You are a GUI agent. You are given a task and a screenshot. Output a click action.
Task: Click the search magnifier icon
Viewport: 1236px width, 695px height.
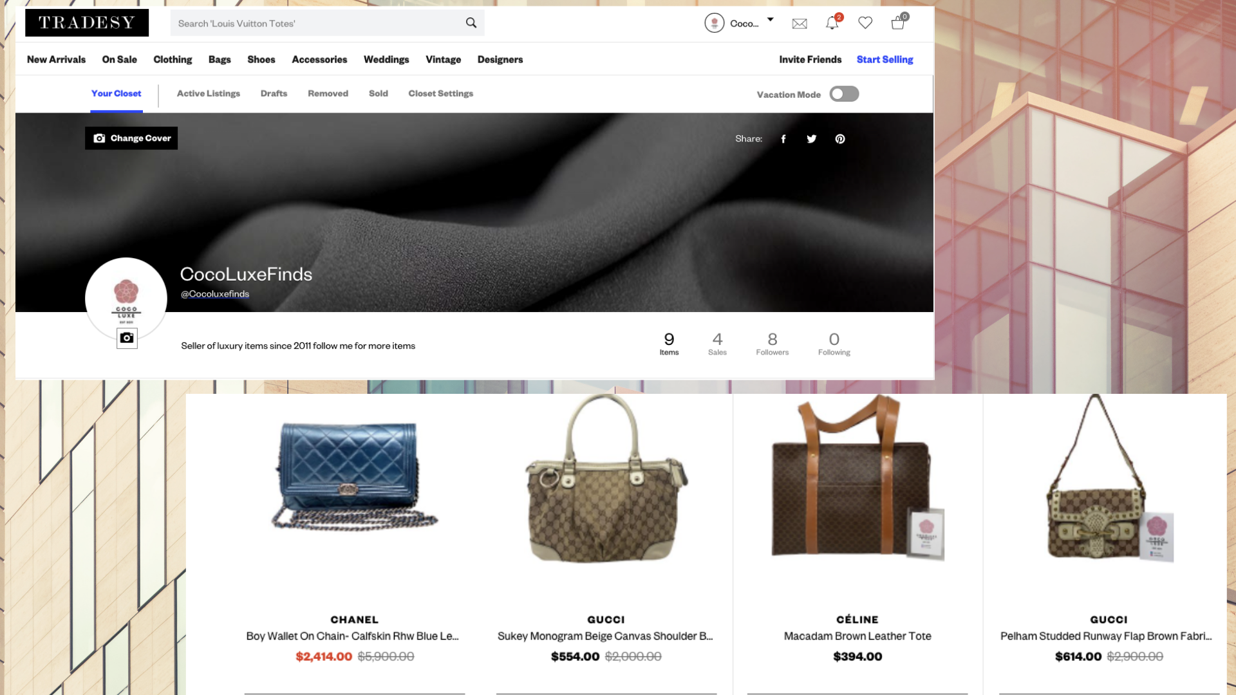coord(471,23)
